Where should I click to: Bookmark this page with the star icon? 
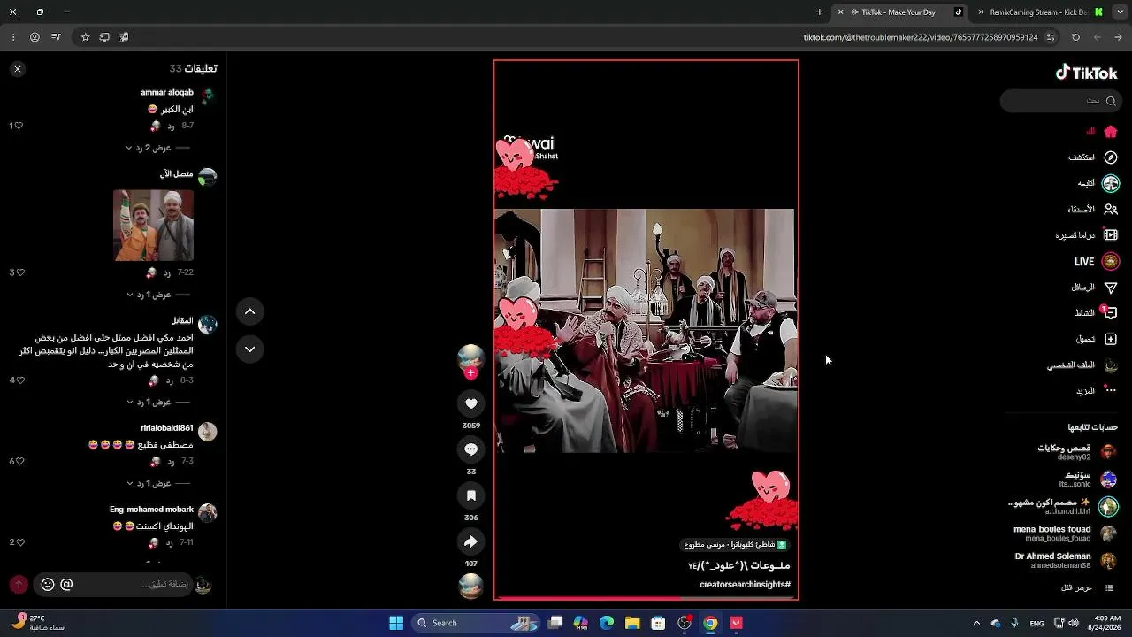pos(85,37)
